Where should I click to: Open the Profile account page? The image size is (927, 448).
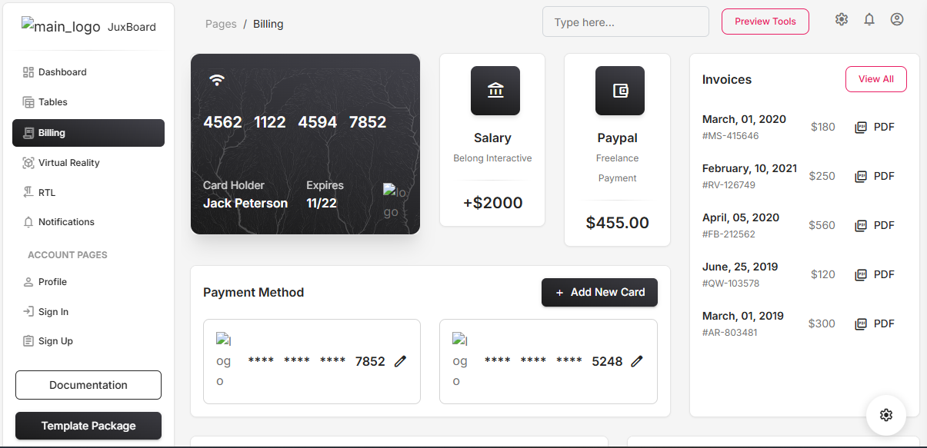(52, 282)
